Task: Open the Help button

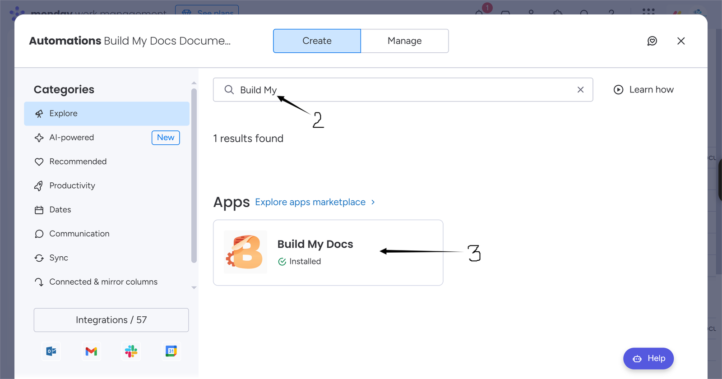Action: [x=648, y=358]
